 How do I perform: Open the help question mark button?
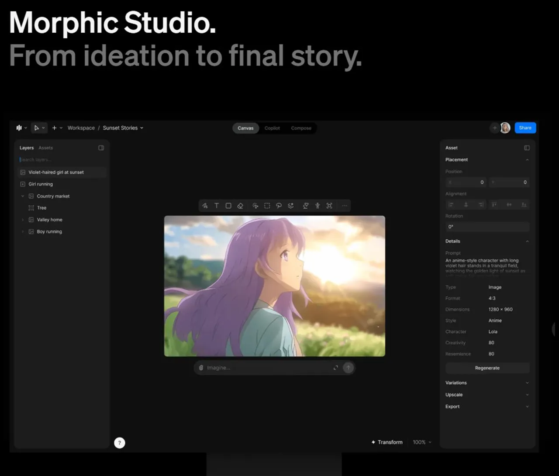(119, 442)
